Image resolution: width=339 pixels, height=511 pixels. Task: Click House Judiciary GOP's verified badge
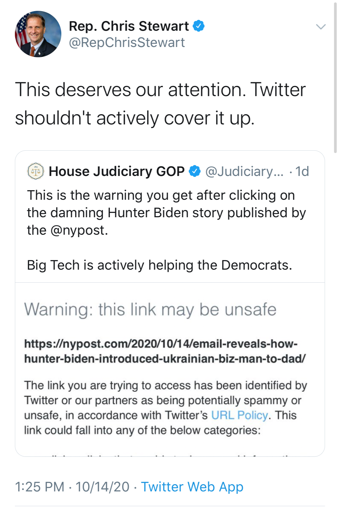pos(194,171)
